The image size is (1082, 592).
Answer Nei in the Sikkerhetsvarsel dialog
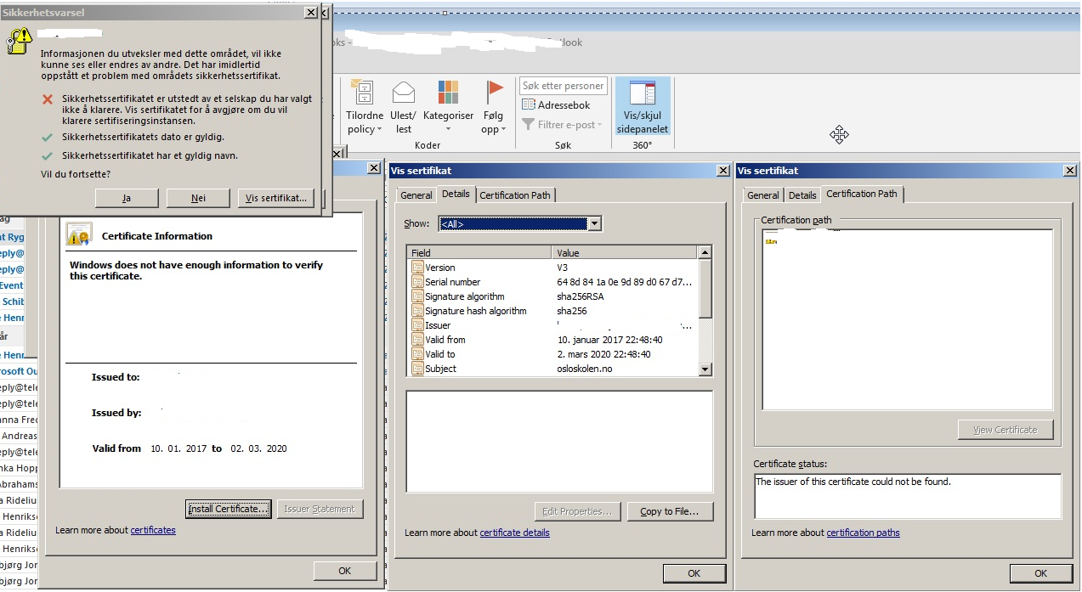tap(198, 198)
